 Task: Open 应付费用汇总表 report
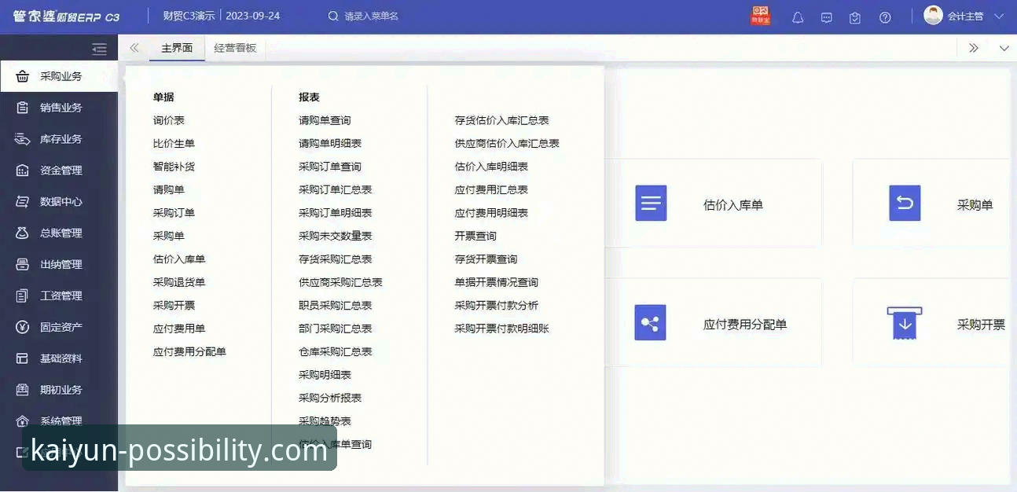tap(491, 189)
